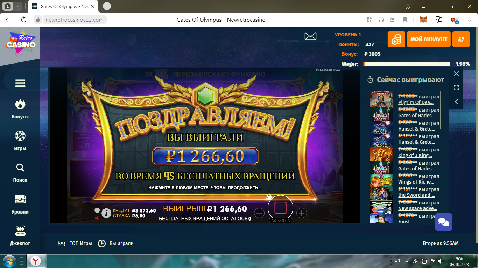Click НАЖМИТЕ В ЛЮБОМ МЕСТЕ continue text

tap(205, 188)
